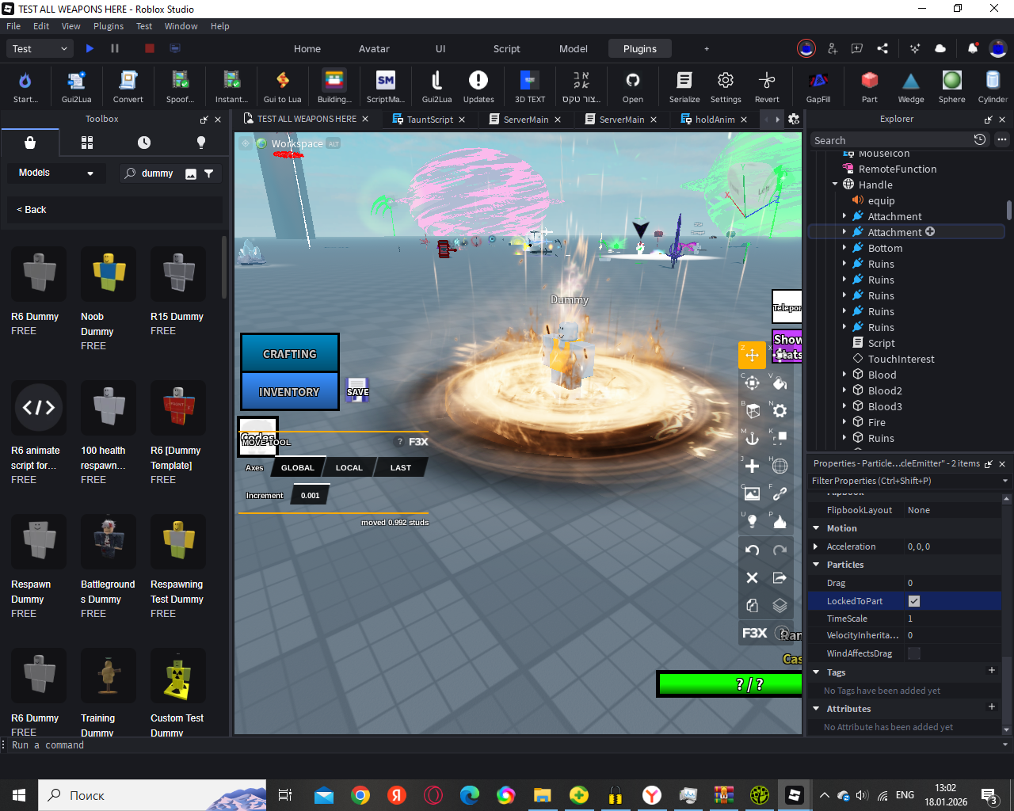Open the Gui2Lua plugin with monitor icon
The height and width of the screenshot is (811, 1014).
[x=77, y=86]
